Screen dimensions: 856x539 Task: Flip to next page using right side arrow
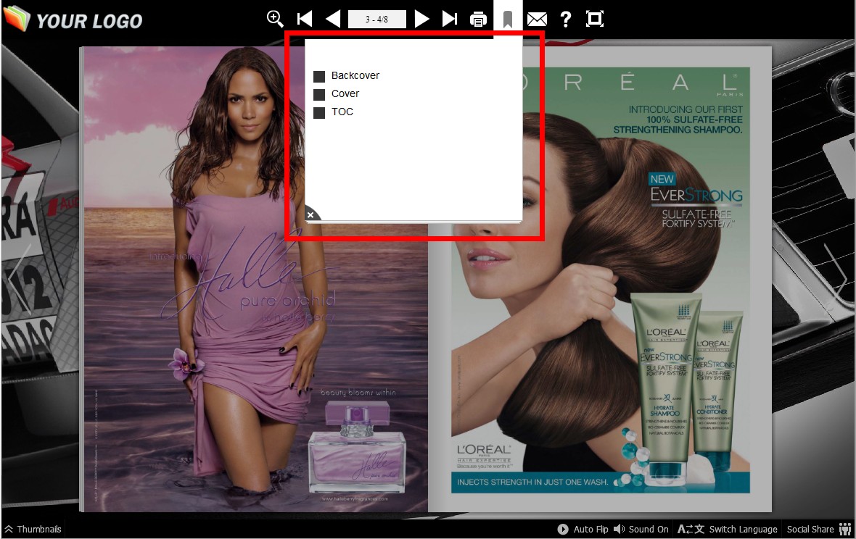[835, 279]
